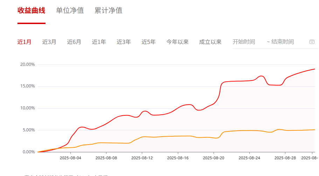Display returns for 近3年
319x176 pixels.
(x=124, y=42)
